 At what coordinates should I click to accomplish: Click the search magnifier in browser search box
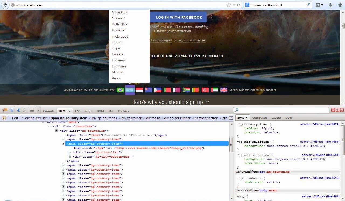(309, 5)
